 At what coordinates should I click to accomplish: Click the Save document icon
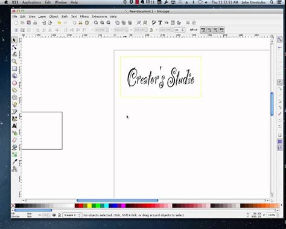29,23
